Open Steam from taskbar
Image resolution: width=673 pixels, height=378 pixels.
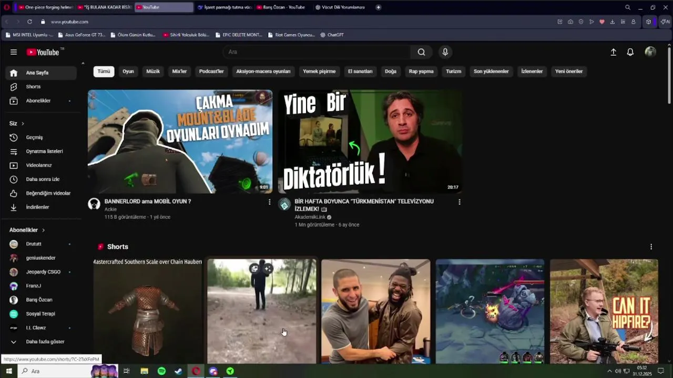(x=178, y=371)
